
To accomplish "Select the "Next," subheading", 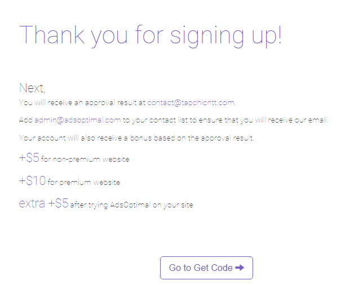I will click(x=32, y=88).
